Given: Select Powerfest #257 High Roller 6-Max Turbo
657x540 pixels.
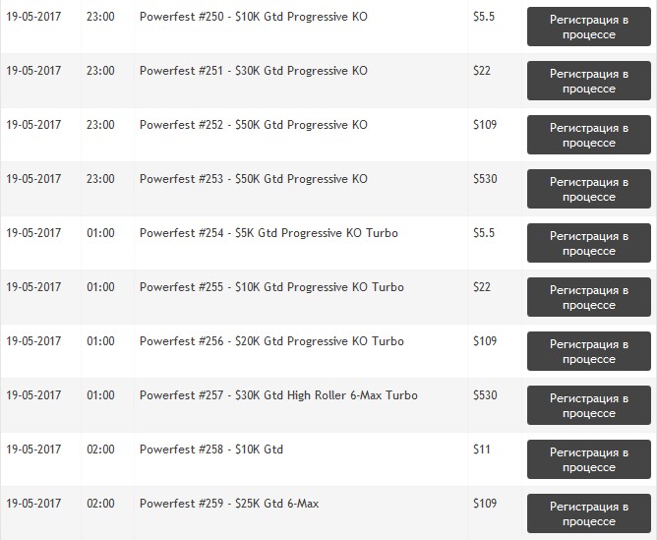Looking at the screenshot, I should tap(278, 395).
